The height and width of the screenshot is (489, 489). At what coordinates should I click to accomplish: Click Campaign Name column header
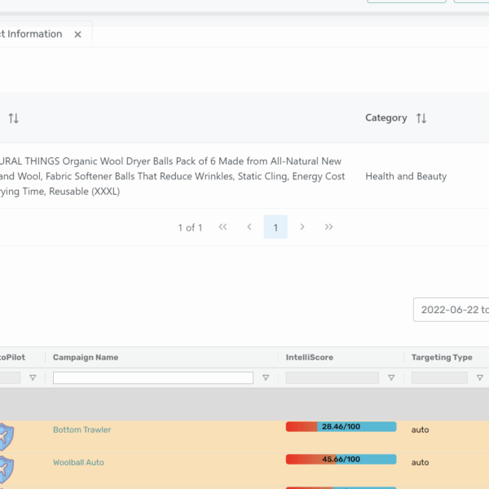tap(86, 358)
